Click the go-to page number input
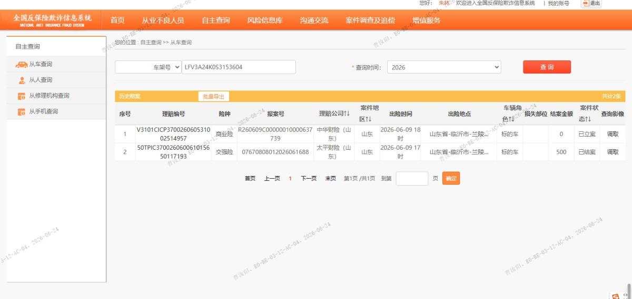Screen dimensions: 632x299 click(x=412, y=179)
